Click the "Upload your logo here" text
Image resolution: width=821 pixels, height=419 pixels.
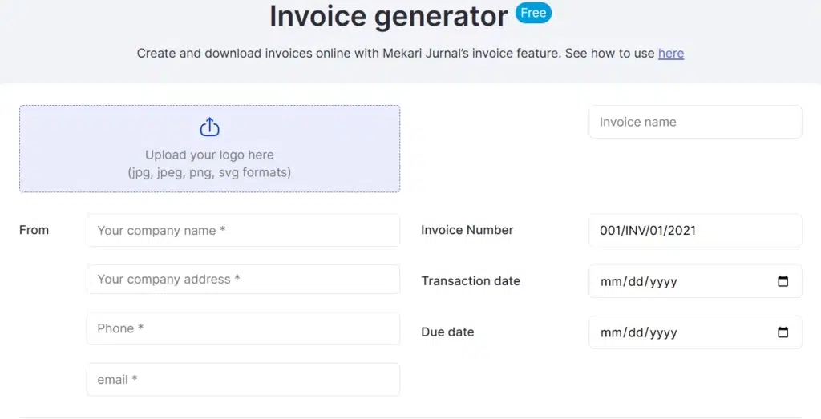pyautogui.click(x=209, y=155)
